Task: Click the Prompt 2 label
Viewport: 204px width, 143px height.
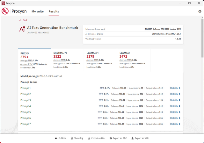Action: point(25,94)
